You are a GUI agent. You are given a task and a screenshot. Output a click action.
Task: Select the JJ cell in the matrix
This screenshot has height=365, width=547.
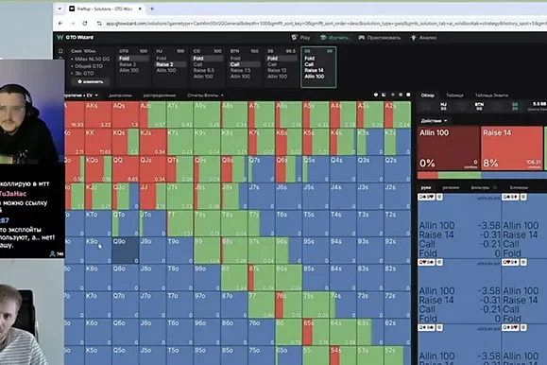(x=152, y=197)
